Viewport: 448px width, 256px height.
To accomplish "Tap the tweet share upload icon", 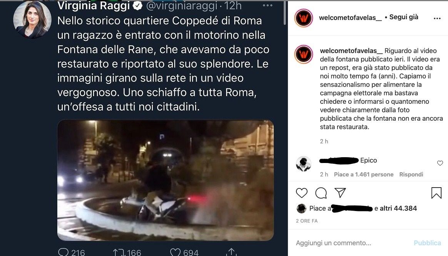I will click(x=231, y=252).
